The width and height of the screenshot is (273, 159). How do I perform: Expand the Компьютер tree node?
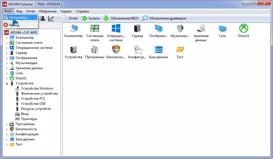coord(7,38)
